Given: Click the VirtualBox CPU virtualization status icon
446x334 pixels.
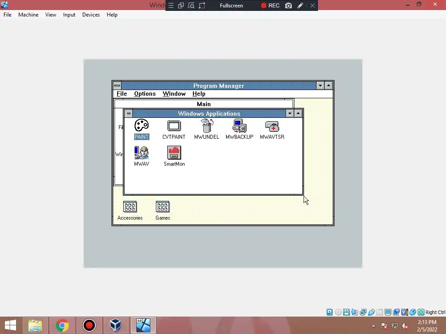Looking at the screenshot, I should tap(405, 312).
